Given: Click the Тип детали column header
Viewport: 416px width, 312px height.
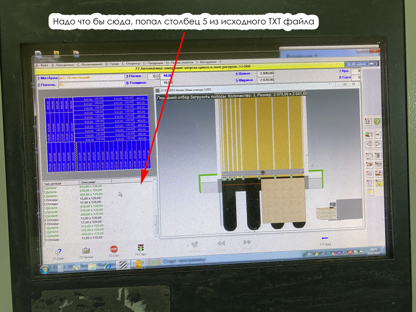Looking at the screenshot, I should 61,183.
